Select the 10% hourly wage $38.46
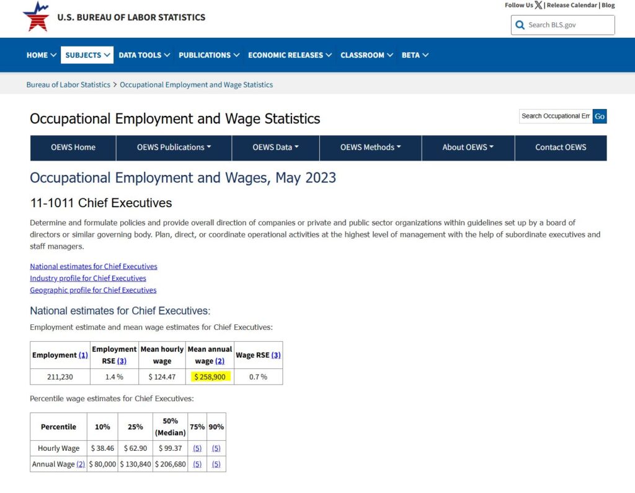This screenshot has height=493, width=635. point(102,448)
